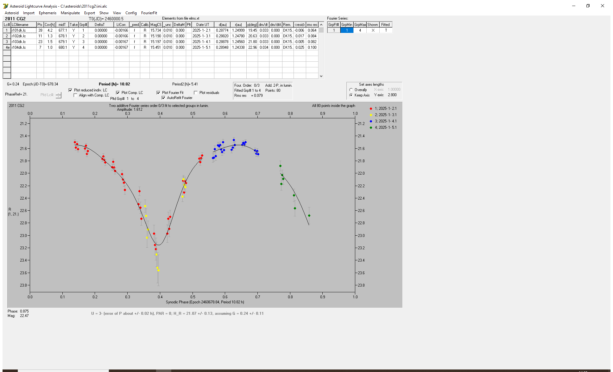Click the MagCS column header
Viewport: 613px width, 372px height.
156,25
